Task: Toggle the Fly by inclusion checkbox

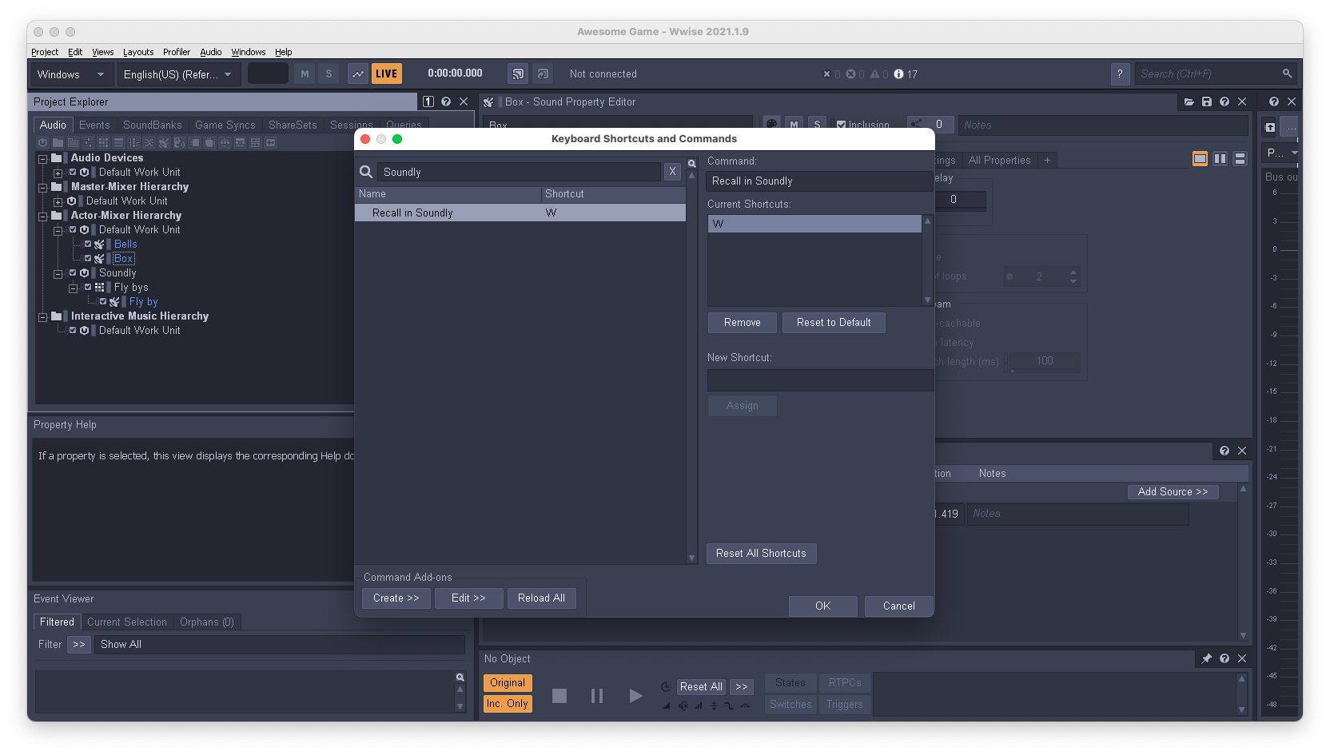Action: pos(103,302)
